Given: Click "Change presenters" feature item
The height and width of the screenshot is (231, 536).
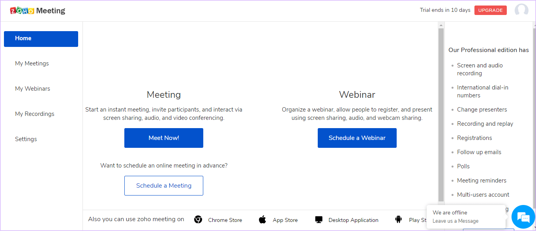Looking at the screenshot, I should (482, 110).
